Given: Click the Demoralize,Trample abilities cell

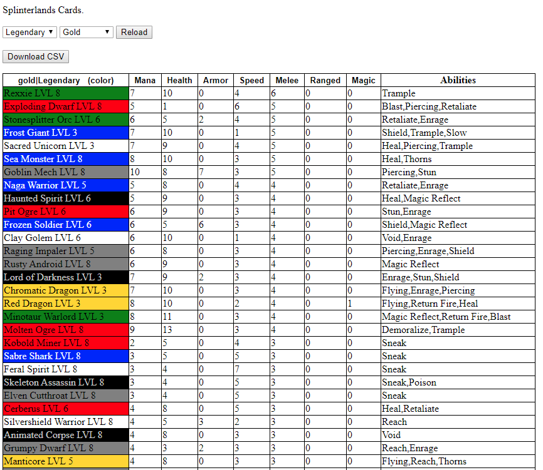Looking at the screenshot, I should [x=458, y=330].
